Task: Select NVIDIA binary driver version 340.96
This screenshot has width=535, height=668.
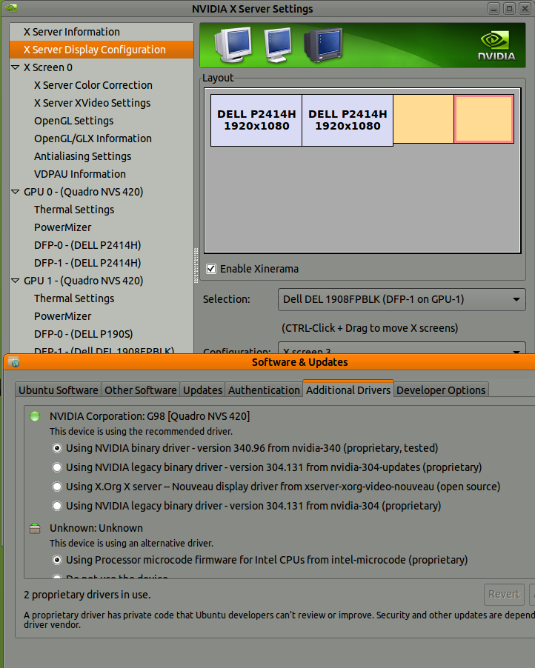Action: 57,448
